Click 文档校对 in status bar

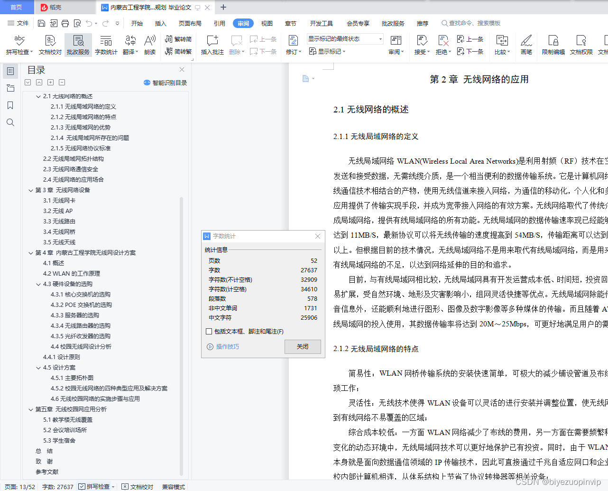point(138,487)
